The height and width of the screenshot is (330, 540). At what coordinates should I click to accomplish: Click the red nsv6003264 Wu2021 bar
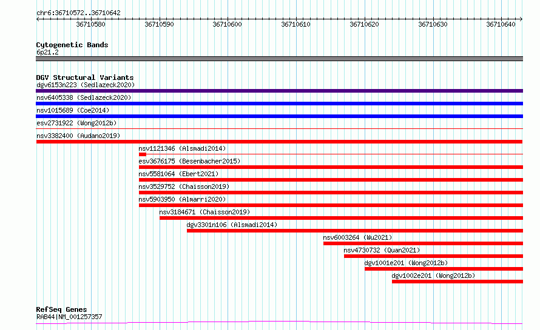pos(424,243)
